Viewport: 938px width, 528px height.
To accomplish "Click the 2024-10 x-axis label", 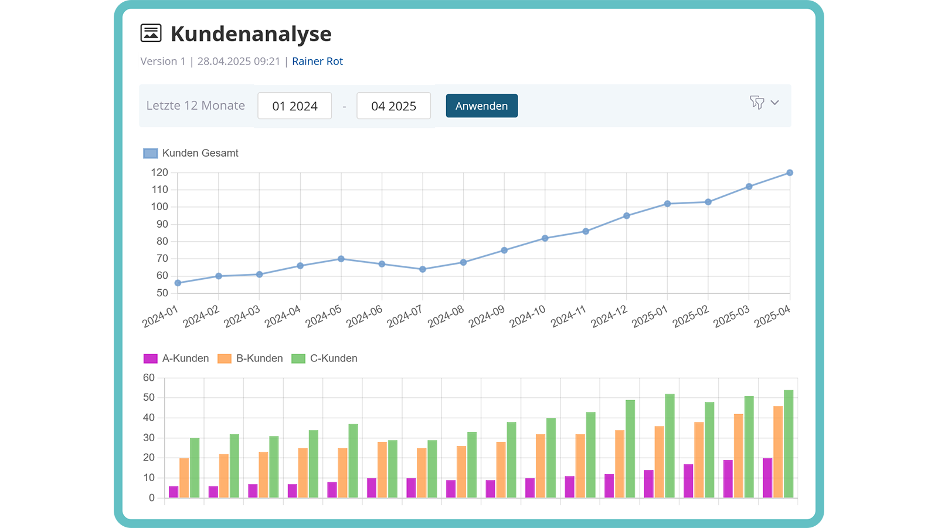I will pos(528,317).
